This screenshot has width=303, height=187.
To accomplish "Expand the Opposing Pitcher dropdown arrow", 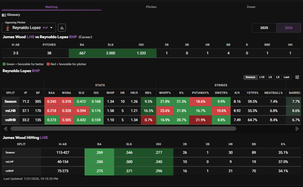I will pyautogui.click(x=51, y=28).
